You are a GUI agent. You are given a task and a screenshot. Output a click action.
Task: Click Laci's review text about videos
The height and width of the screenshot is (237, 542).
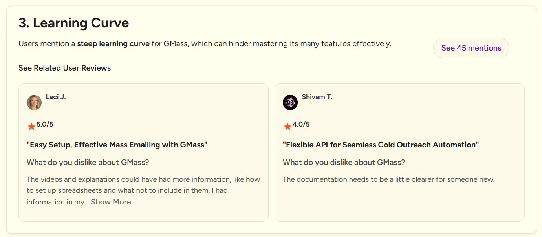143,190
